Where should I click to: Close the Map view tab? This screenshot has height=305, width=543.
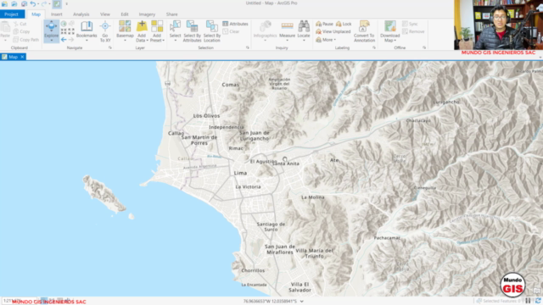[22, 57]
